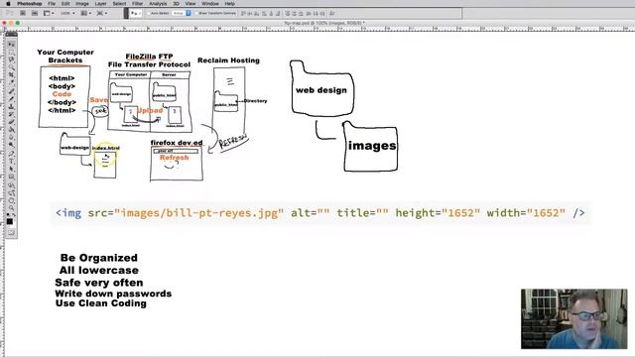
Task: Select the Rectangular Marquee tool
Action: coord(11,52)
